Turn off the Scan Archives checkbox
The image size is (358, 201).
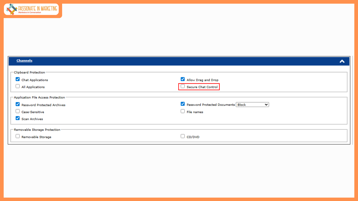18,118
